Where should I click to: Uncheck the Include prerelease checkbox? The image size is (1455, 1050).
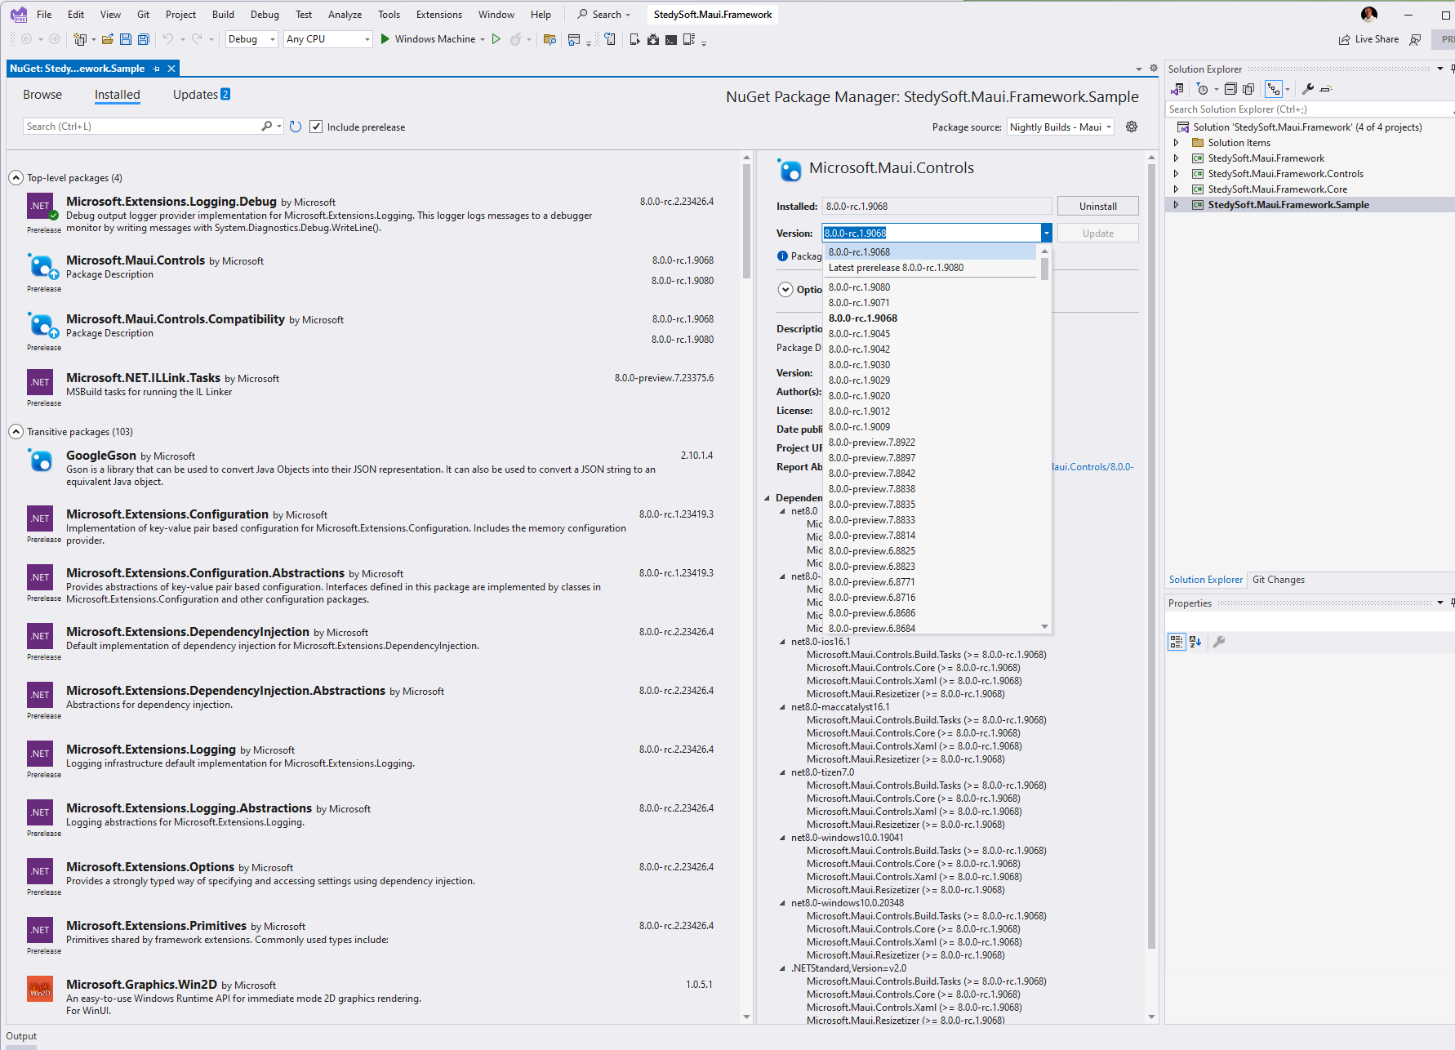(316, 127)
